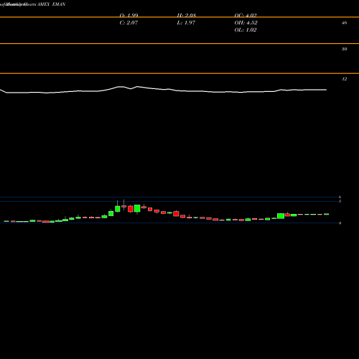Select the open price value O: 1.99
359x359 pixels.
129,16
